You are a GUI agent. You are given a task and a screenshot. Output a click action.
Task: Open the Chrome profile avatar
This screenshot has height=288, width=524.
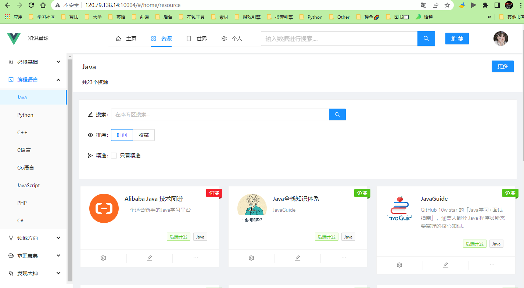509,5
